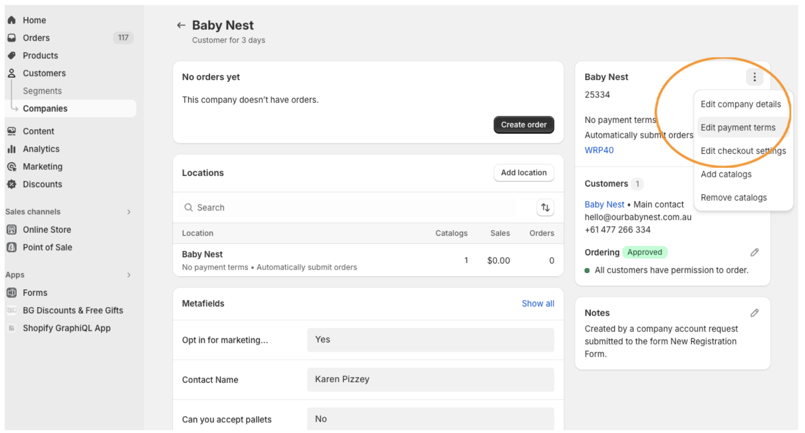
Task: Open Products in the sidebar
Action: coord(40,55)
